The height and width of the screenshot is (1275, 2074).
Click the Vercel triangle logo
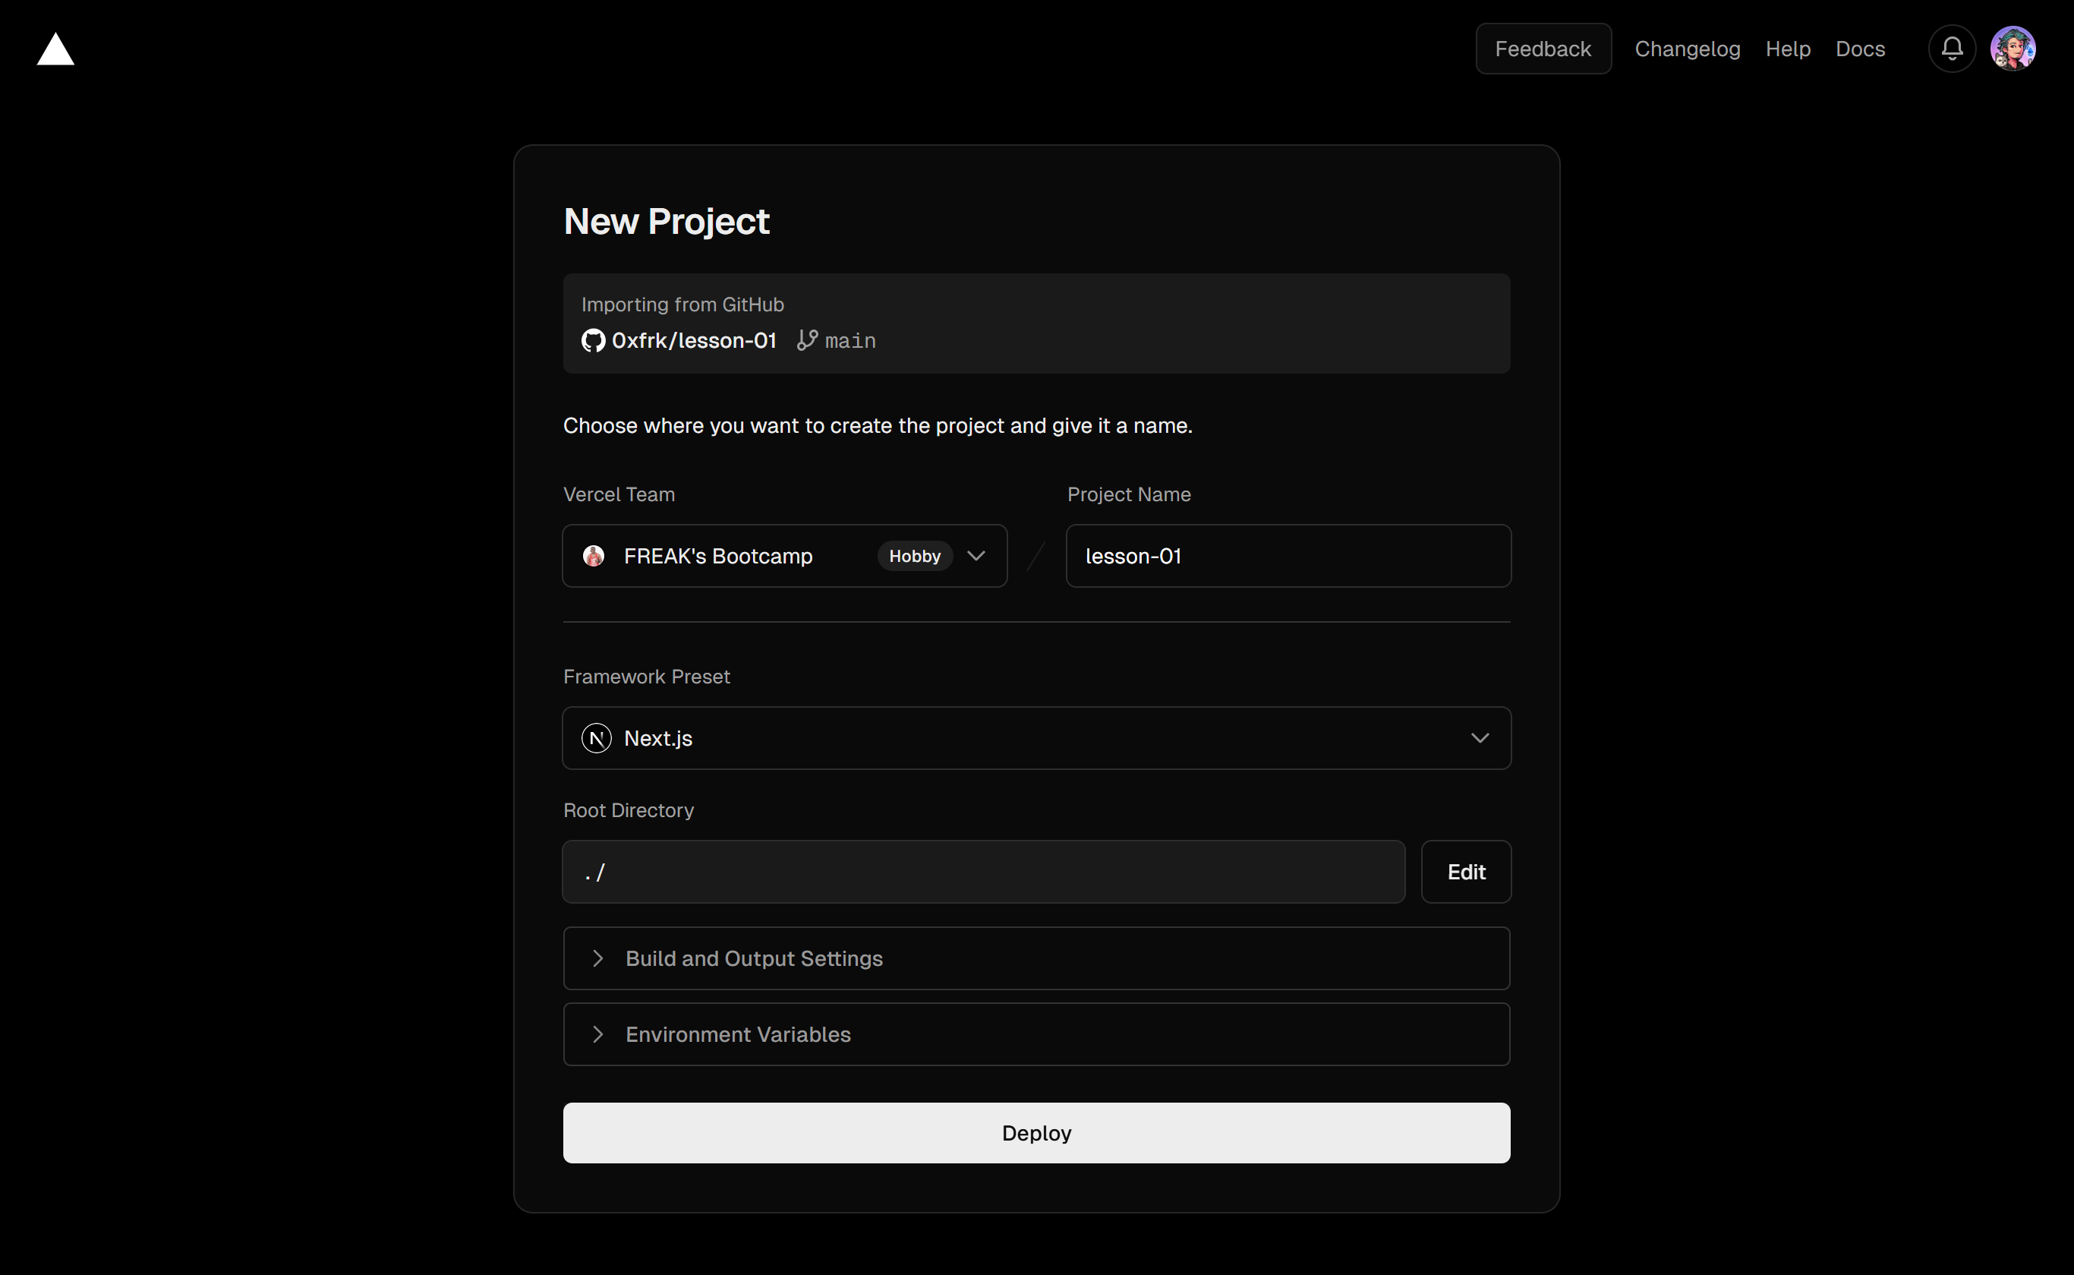coord(55,49)
